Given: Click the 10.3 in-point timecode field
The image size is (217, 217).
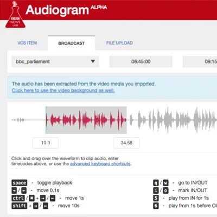Looking at the screenshot, I should [x=46, y=143].
